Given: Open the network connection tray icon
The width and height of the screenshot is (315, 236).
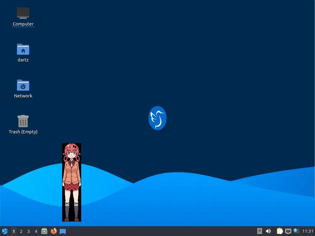Looking at the screenshot, I should coord(288,231).
